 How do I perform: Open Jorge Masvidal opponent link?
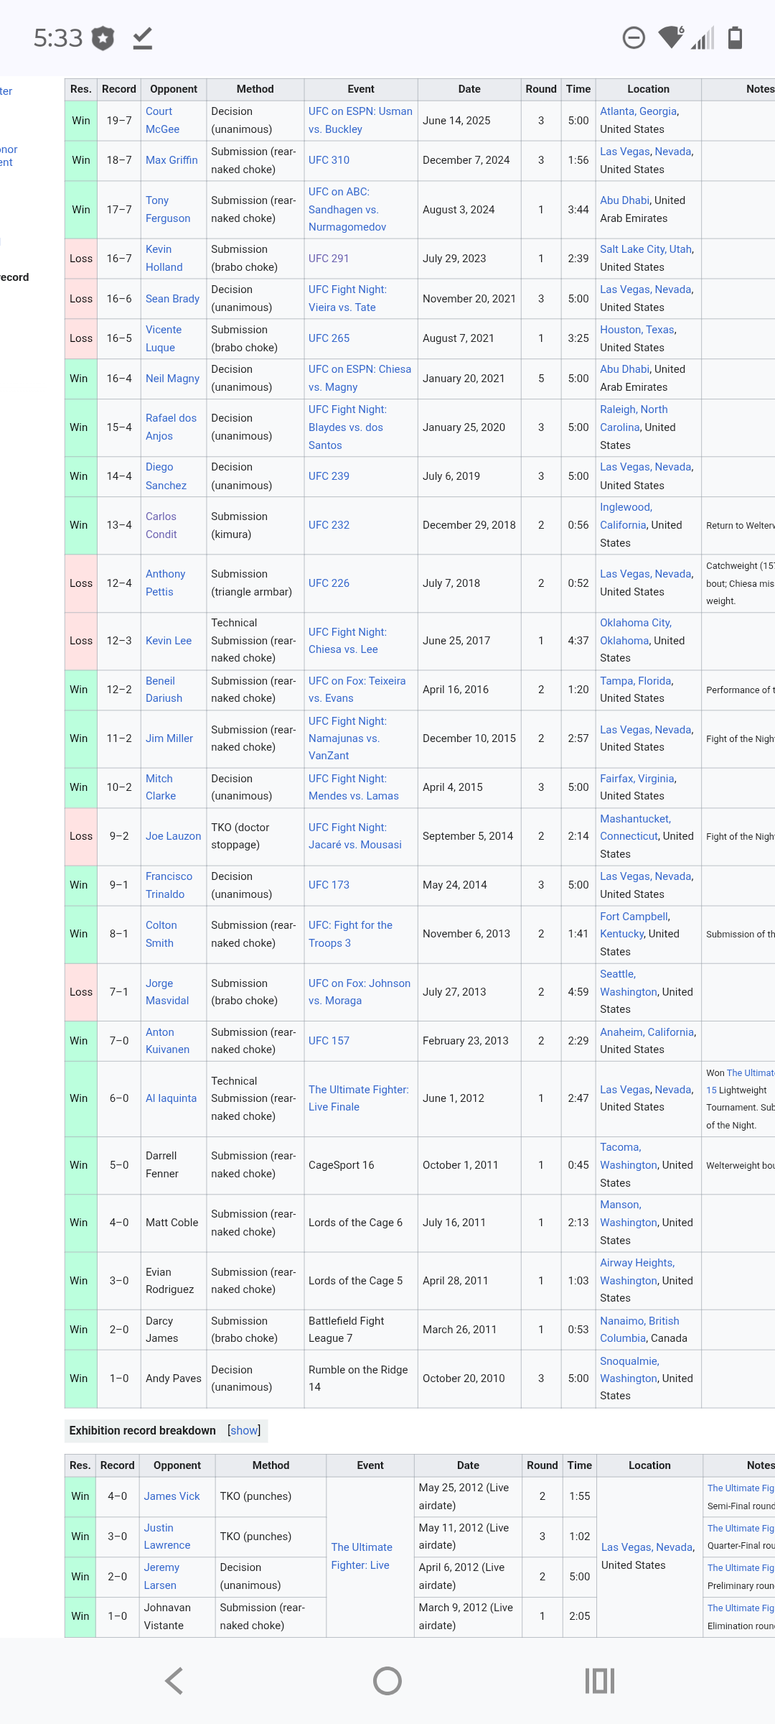[x=167, y=992]
